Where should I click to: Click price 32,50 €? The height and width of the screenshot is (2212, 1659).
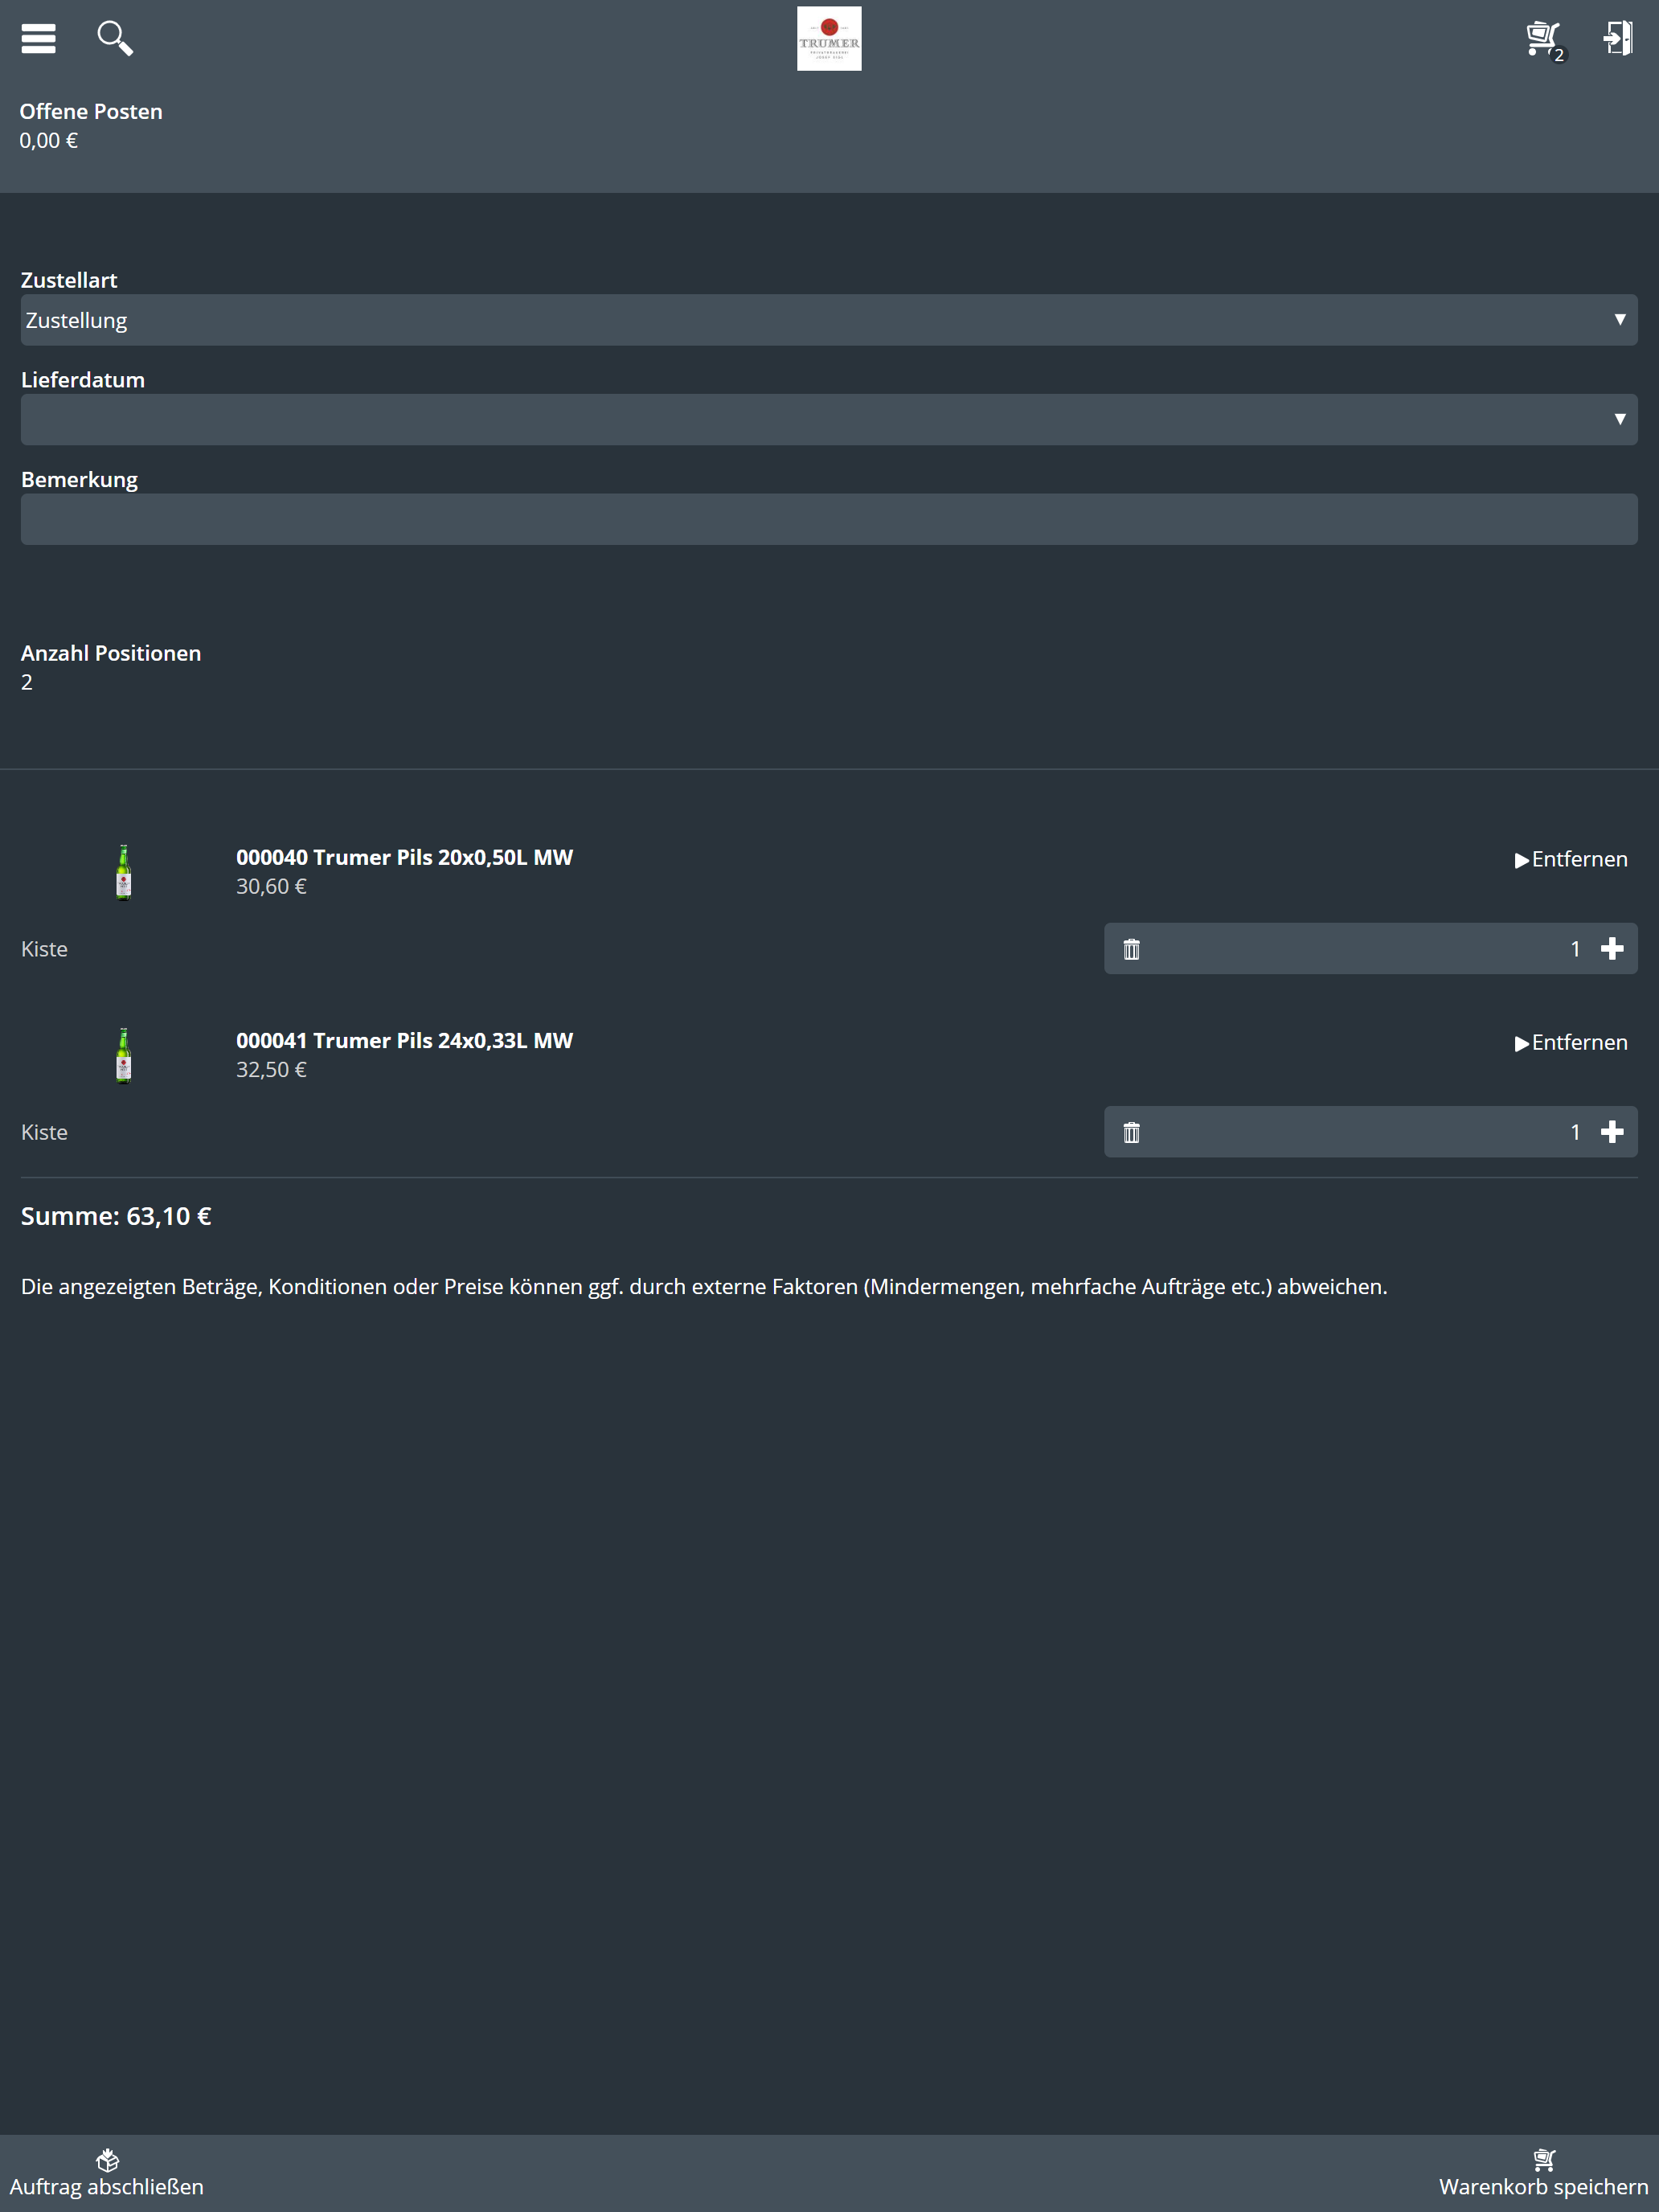click(271, 1069)
